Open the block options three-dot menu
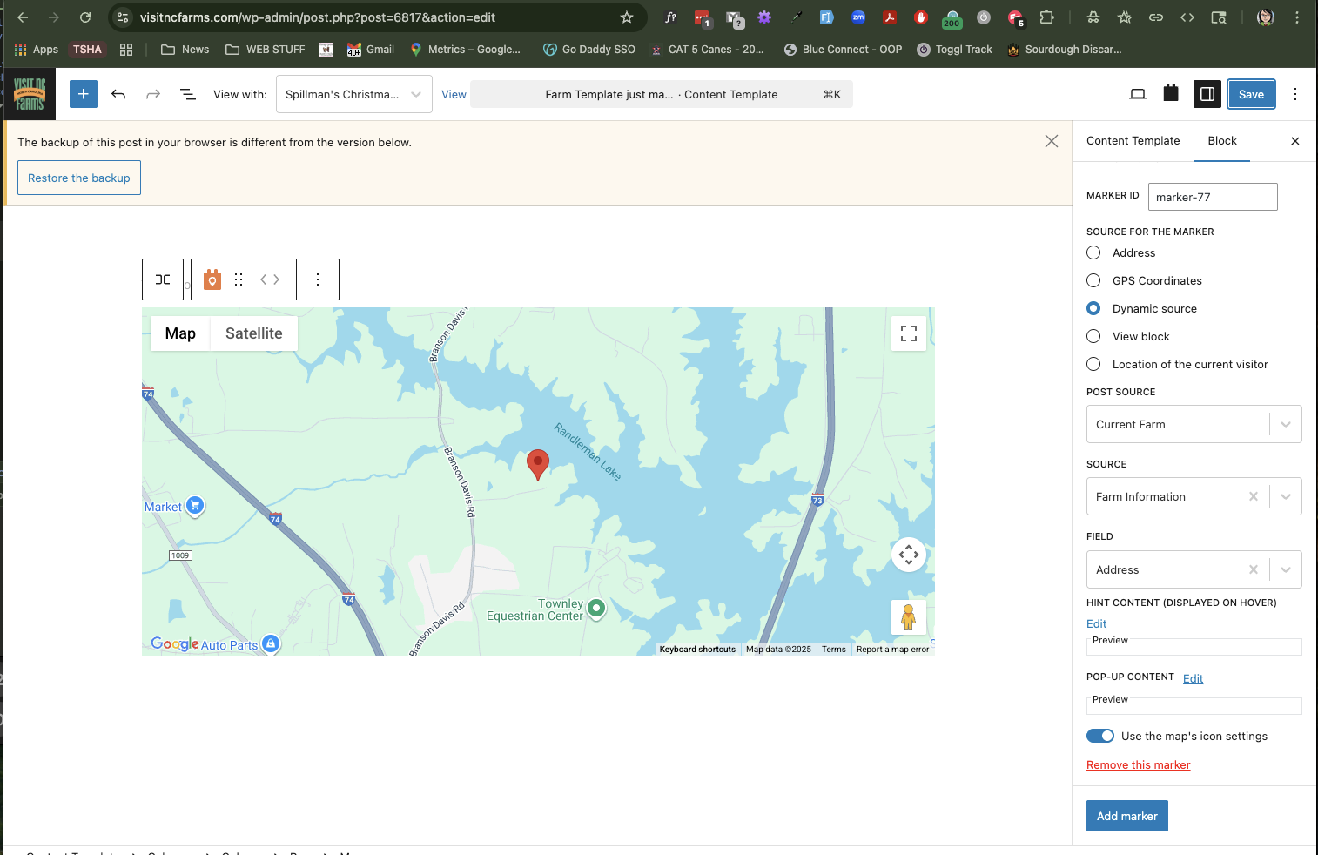Image resolution: width=1318 pixels, height=855 pixels. pos(318,279)
